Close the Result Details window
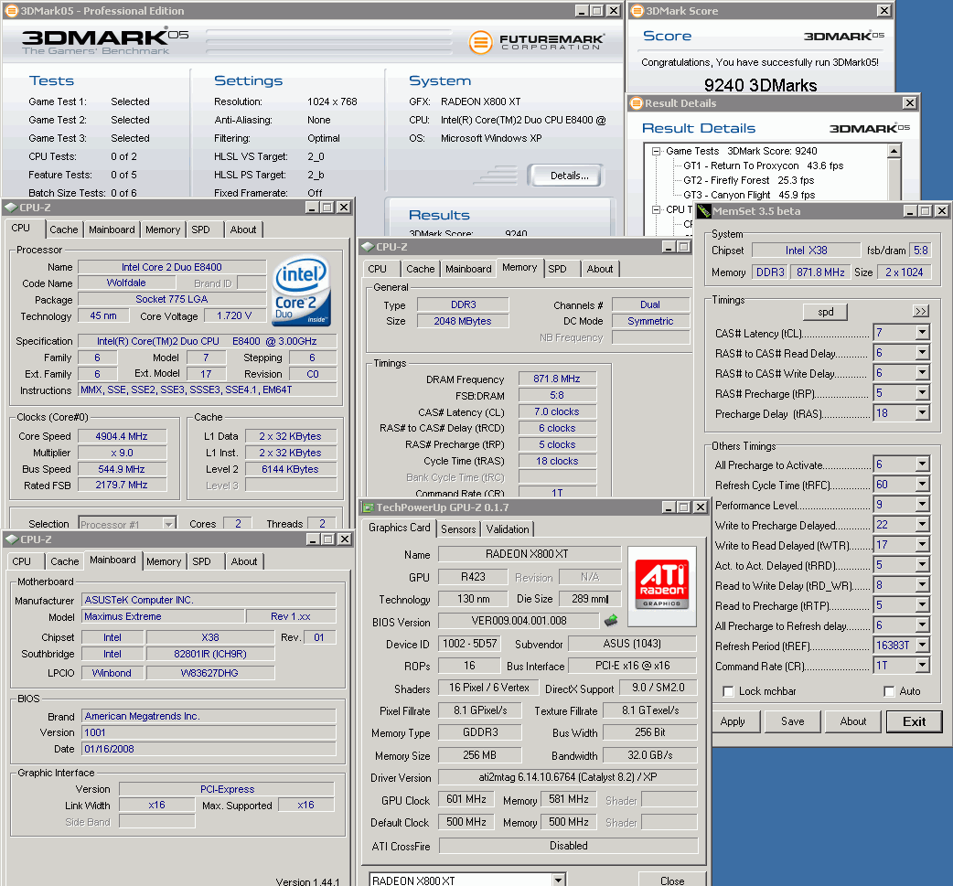The height and width of the screenshot is (886, 953). tap(909, 103)
